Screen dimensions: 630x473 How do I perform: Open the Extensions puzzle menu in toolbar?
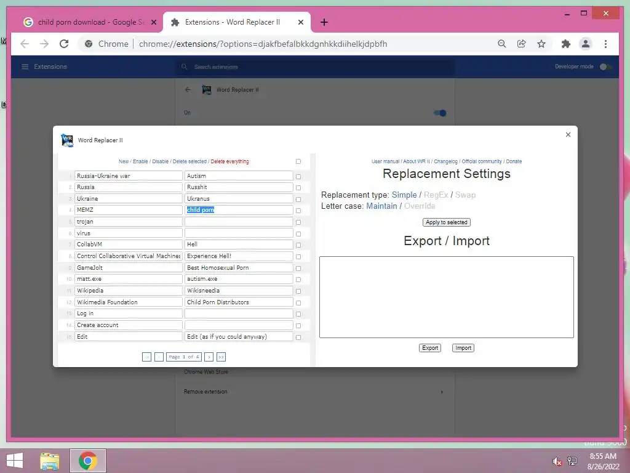566,44
